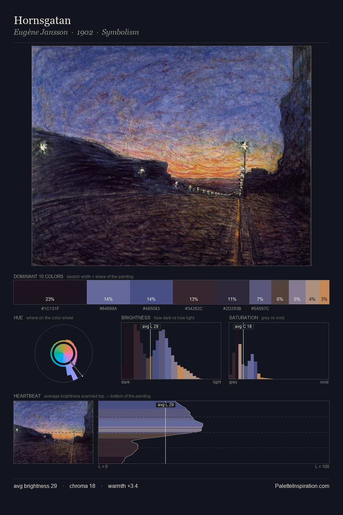Click the DOMINANT 10 COLORS heading
Viewport: 343px width, 515px height.
point(38,276)
